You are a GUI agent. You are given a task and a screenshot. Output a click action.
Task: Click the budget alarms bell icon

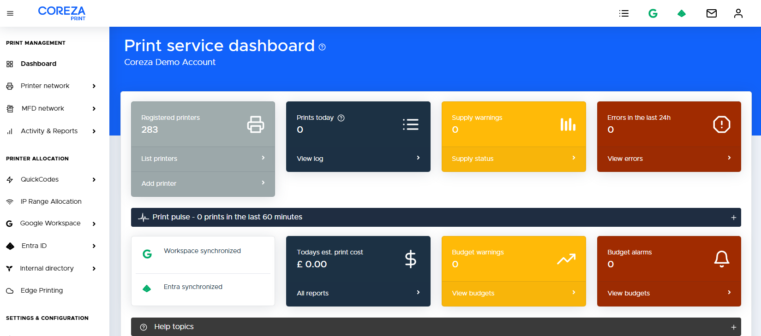pyautogui.click(x=721, y=259)
